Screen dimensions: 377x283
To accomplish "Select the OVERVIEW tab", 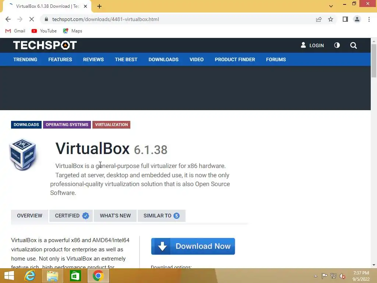I will coord(29,216).
